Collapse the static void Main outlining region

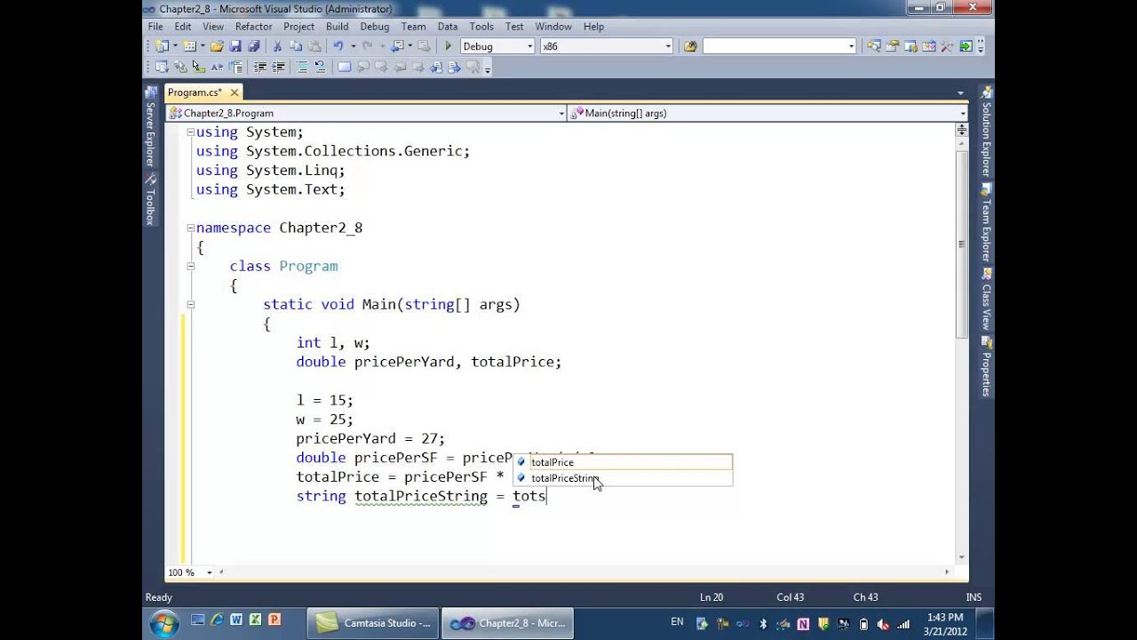[190, 304]
